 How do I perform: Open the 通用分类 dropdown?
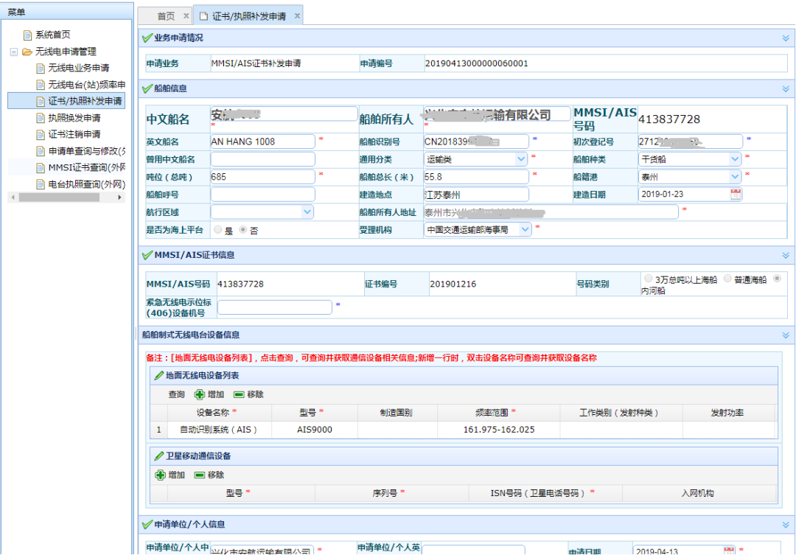point(521,159)
